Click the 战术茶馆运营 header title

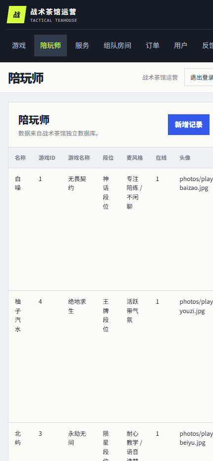(x=53, y=12)
